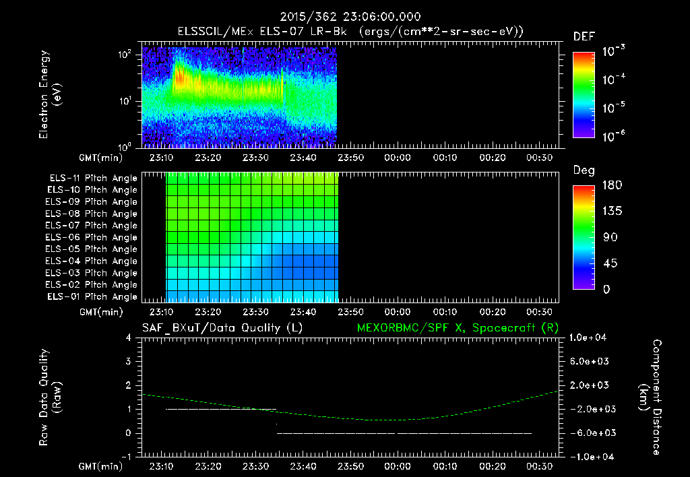The width and height of the screenshot is (690, 477).
Task: Click the 6.0e+03 right axis value
Action: click(590, 361)
